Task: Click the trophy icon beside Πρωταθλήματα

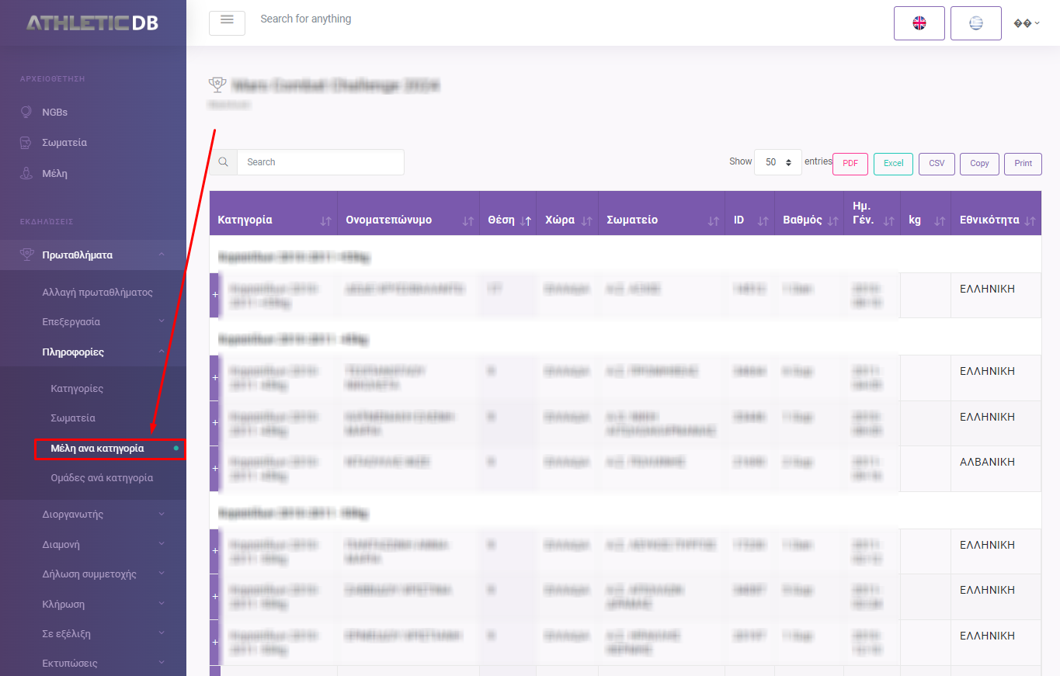Action: click(26, 255)
